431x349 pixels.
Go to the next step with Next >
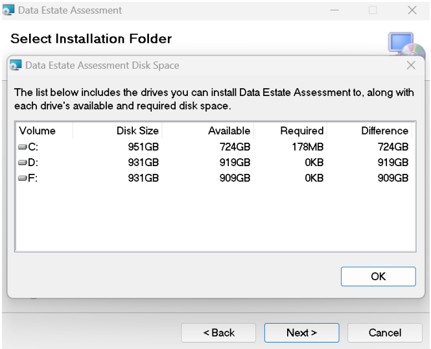coord(301,333)
